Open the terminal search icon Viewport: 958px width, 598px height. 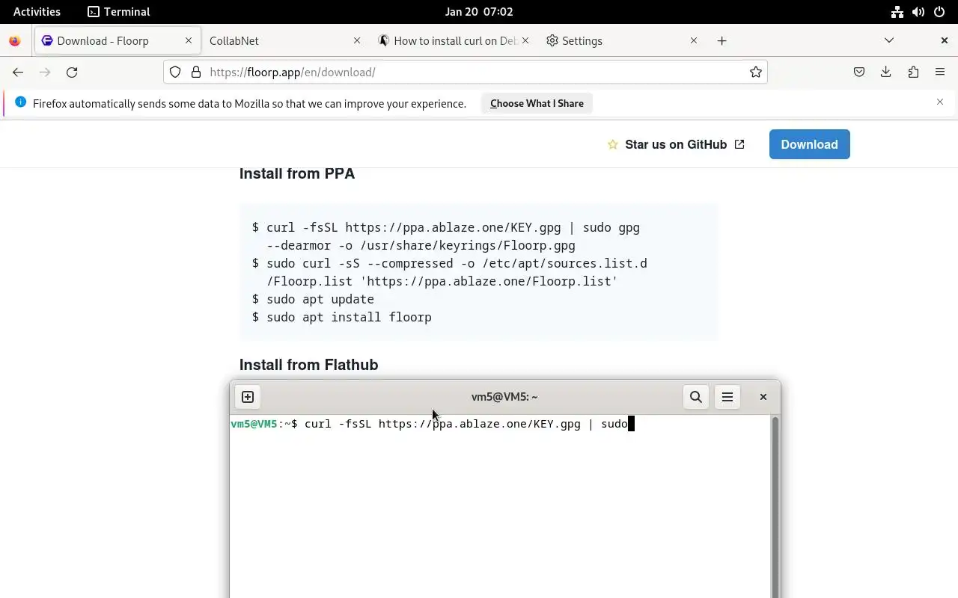[x=696, y=397]
